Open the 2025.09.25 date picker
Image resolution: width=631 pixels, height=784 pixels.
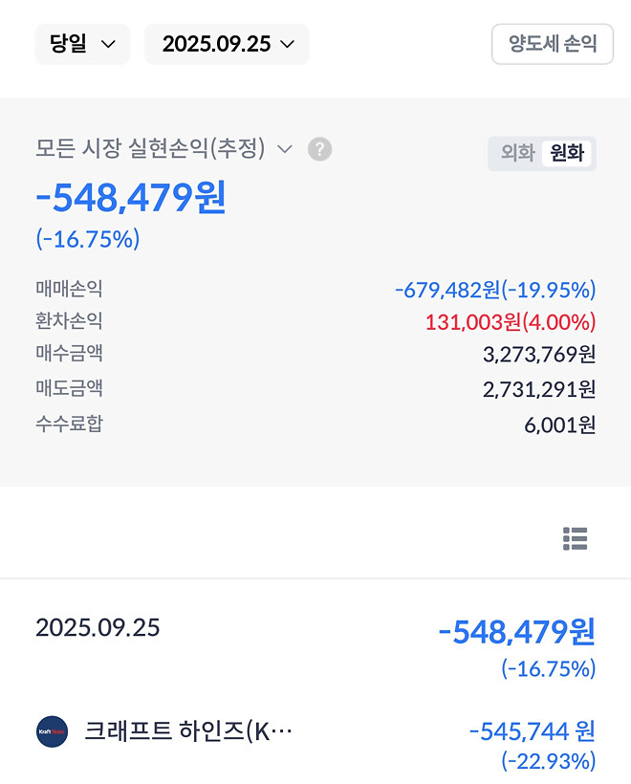pyautogui.click(x=227, y=43)
